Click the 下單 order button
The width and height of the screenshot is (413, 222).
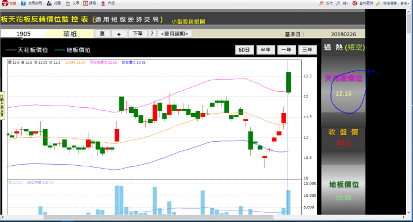[138, 34]
